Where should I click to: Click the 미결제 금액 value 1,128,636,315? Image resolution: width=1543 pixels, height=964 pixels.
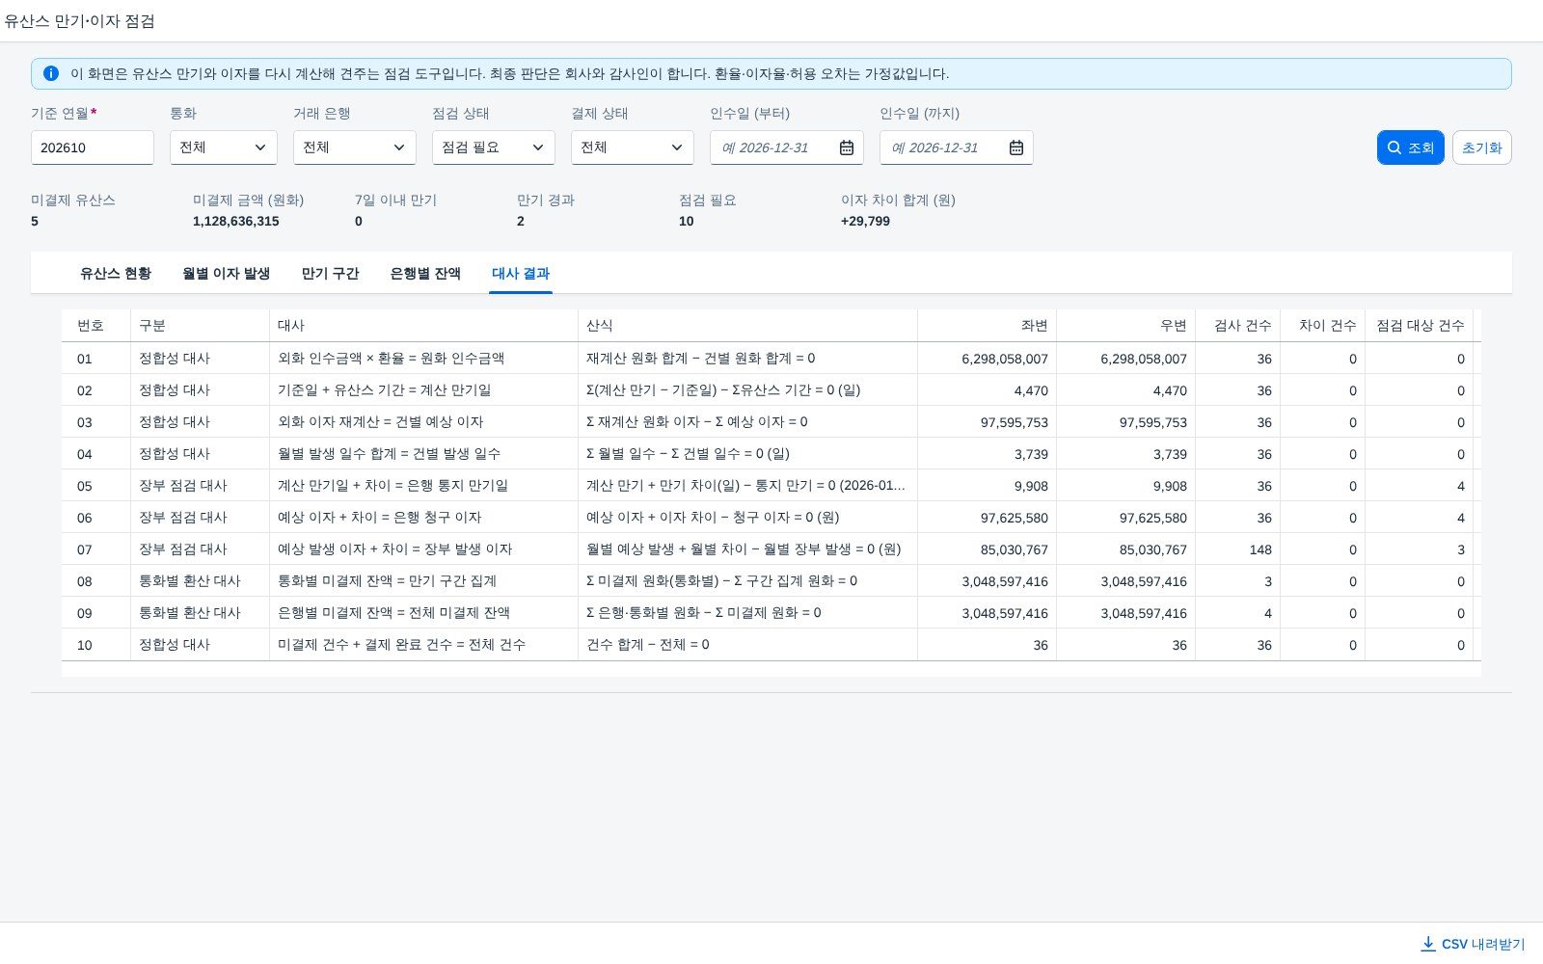click(236, 221)
